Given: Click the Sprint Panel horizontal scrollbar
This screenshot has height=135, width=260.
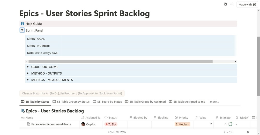Looking at the screenshot, I should click(x=120, y=62).
